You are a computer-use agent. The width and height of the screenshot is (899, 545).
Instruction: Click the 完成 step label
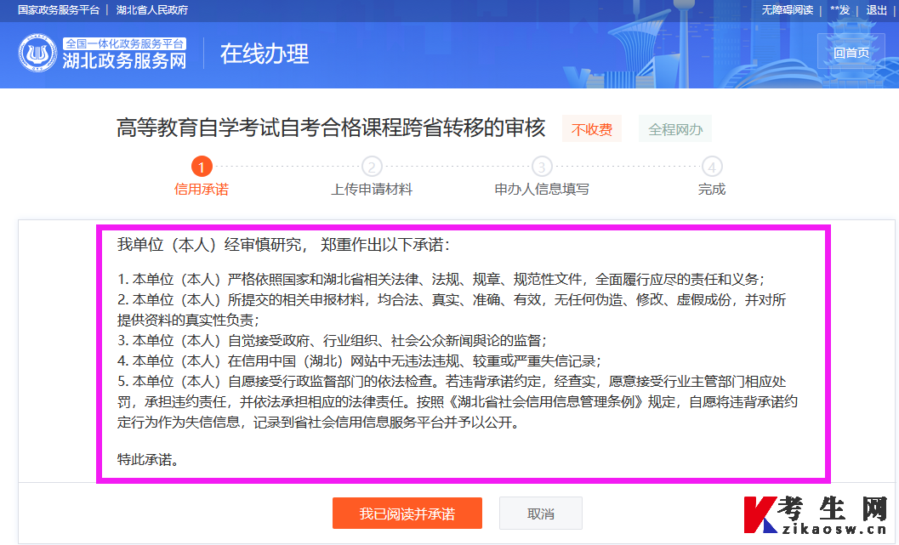[x=712, y=189]
